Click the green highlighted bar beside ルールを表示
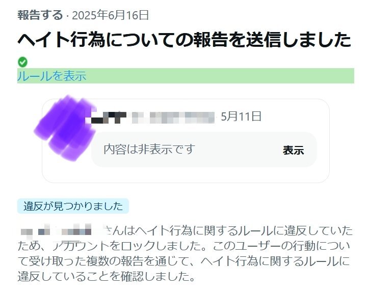 tap(186, 76)
